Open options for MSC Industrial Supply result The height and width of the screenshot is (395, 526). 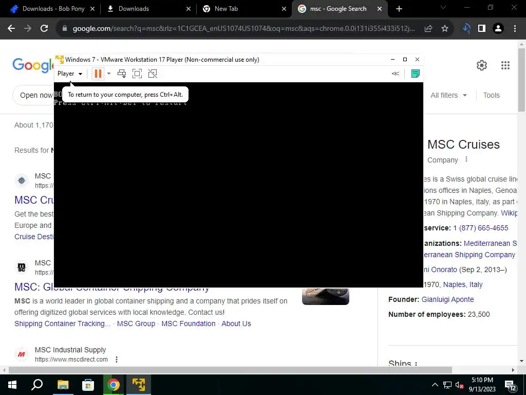coord(117,360)
